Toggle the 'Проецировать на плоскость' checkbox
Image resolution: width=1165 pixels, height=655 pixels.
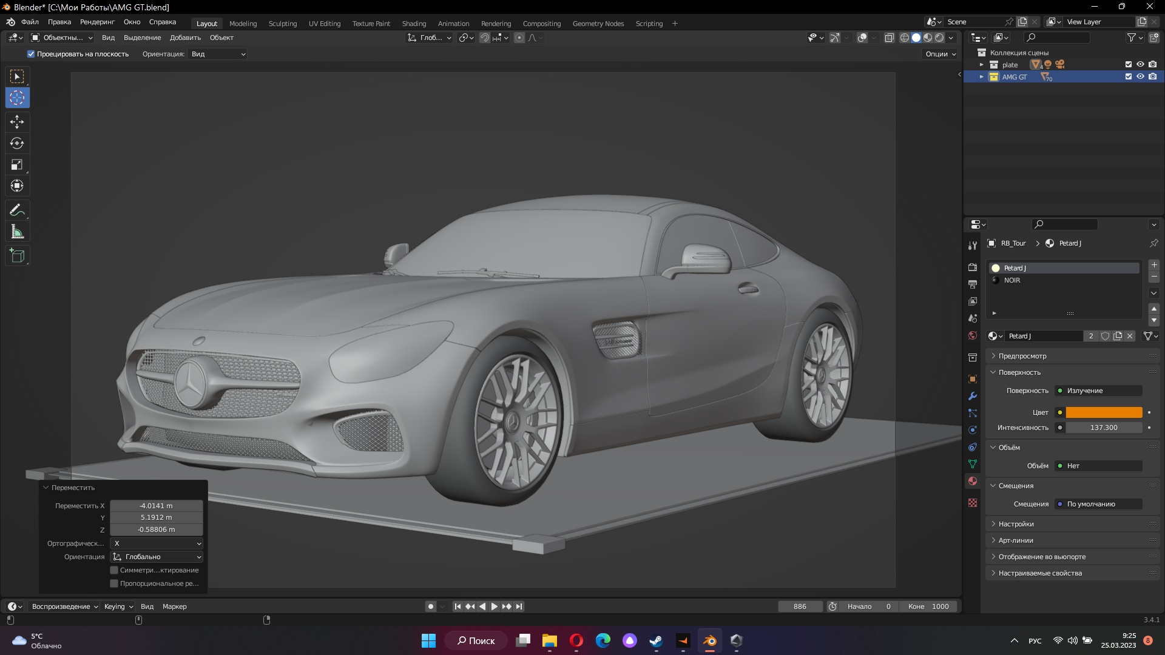click(x=31, y=54)
